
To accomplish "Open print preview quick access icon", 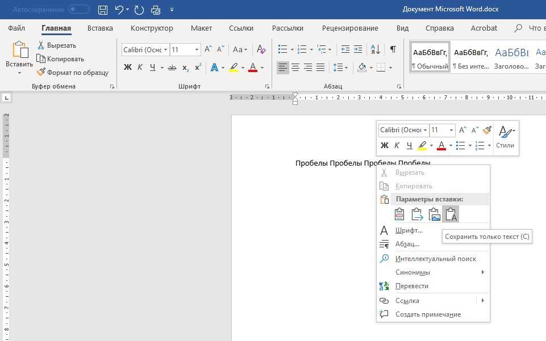I will (156, 10).
